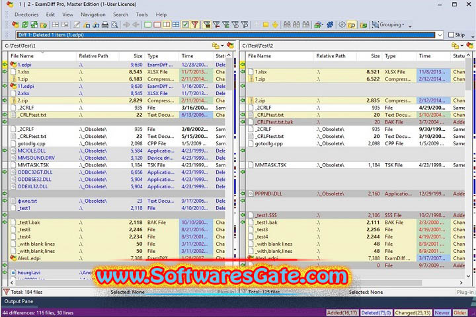The height and width of the screenshot is (317, 476).
Task: Click green arrow marker beside PPPNDI.DLL row
Action: [243, 194]
